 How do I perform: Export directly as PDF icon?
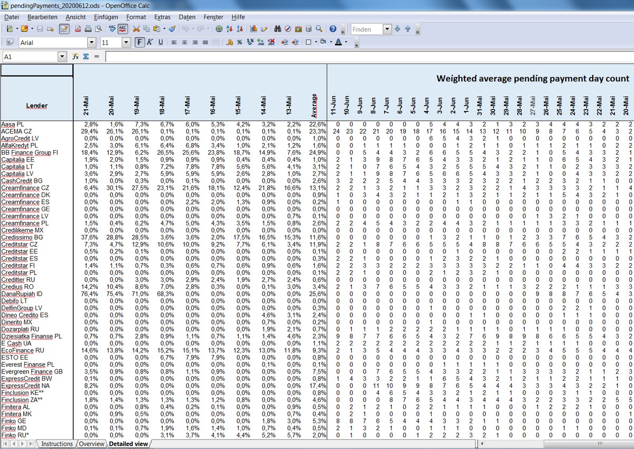[78, 29]
